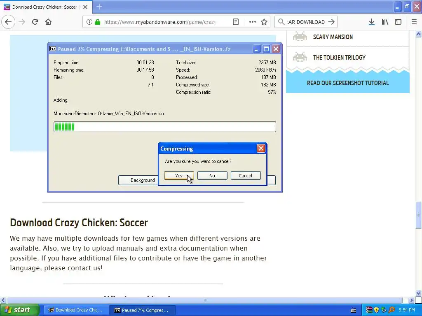The image size is (422, 316).
Task: Focus the search box containing 'AR DOWNLOAD'
Action: pyautogui.click(x=306, y=22)
